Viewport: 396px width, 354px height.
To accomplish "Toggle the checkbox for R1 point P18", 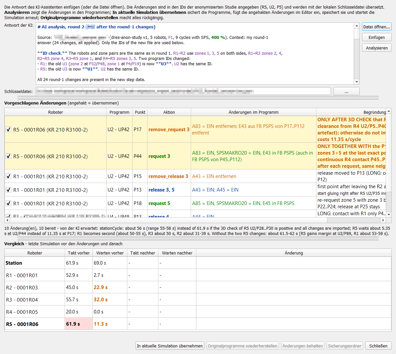I will 9,203.
